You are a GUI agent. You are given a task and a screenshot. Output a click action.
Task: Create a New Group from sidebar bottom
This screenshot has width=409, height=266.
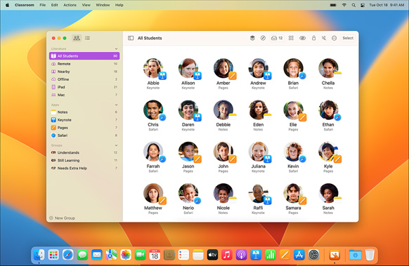pyautogui.click(x=62, y=218)
